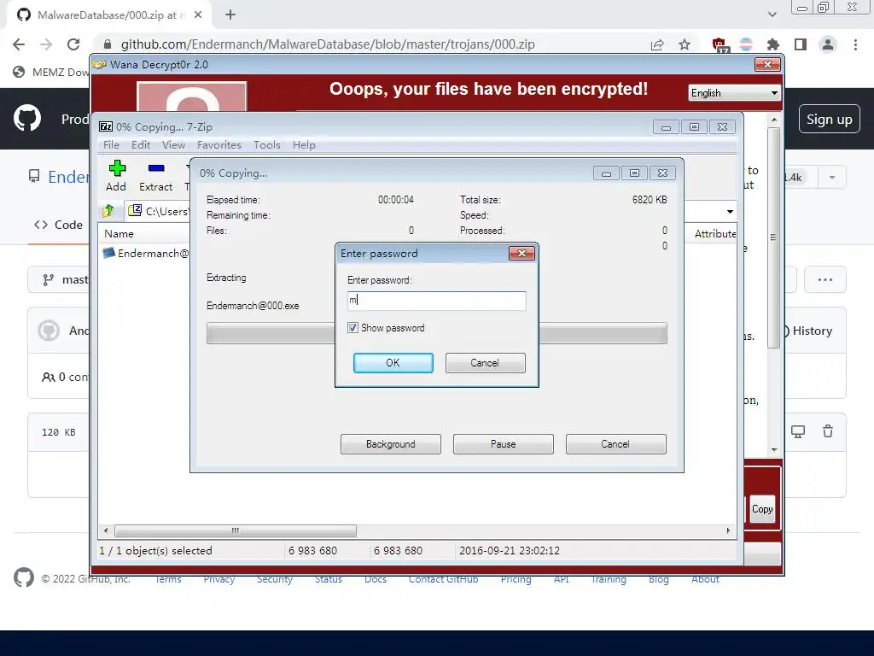Open the 7-Zip Tools menu
874x656 pixels.
tap(267, 145)
